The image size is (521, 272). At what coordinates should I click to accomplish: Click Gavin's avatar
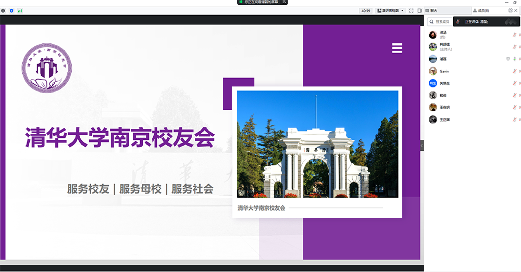[x=432, y=71]
